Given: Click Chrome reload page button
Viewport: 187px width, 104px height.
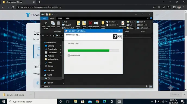Looking at the screenshot, I should pyautogui.click(x=13, y=7).
